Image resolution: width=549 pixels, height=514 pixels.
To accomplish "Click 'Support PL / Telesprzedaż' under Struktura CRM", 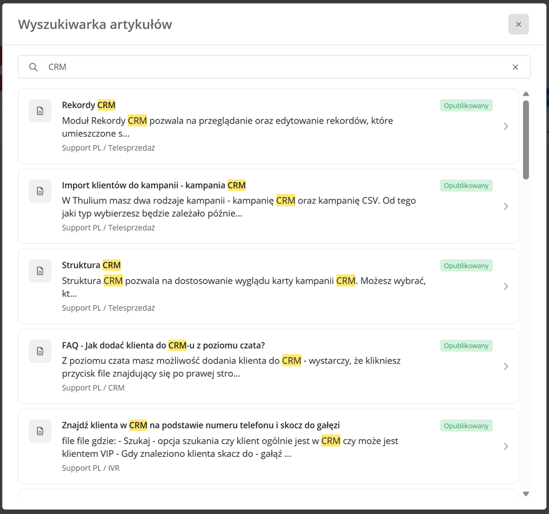I will [108, 308].
